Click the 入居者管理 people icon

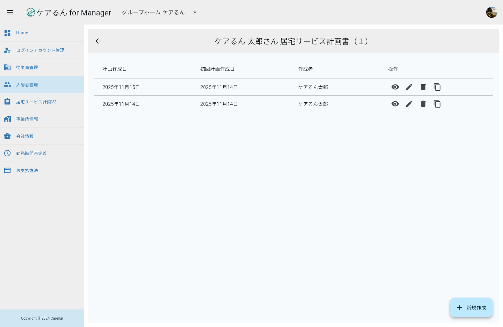(7, 84)
